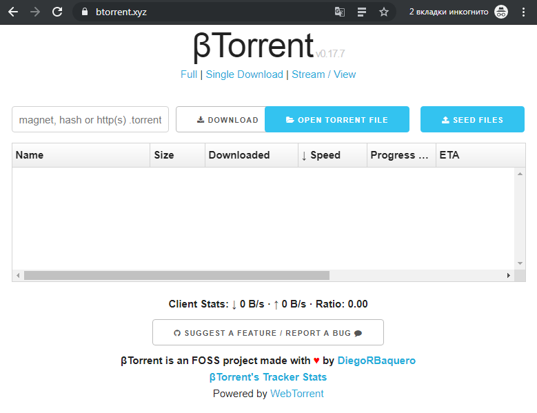Open the Stream / View link
The image size is (537, 413).
click(323, 74)
